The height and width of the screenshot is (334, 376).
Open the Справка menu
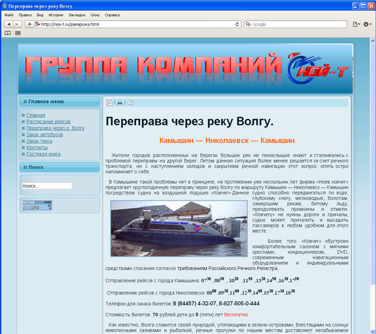(112, 15)
